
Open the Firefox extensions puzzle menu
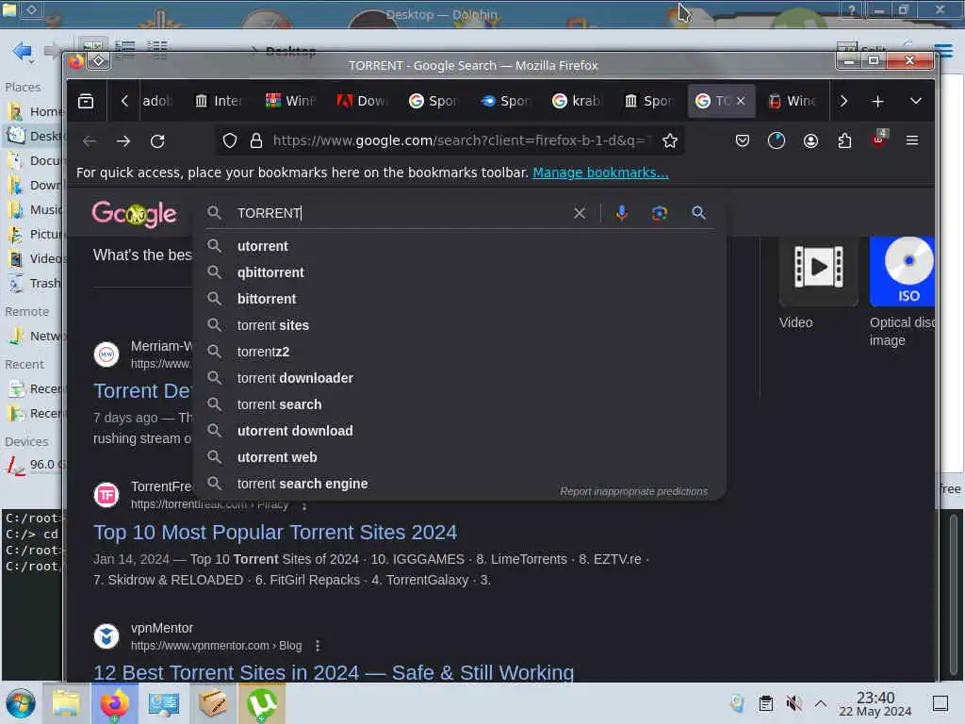844,141
